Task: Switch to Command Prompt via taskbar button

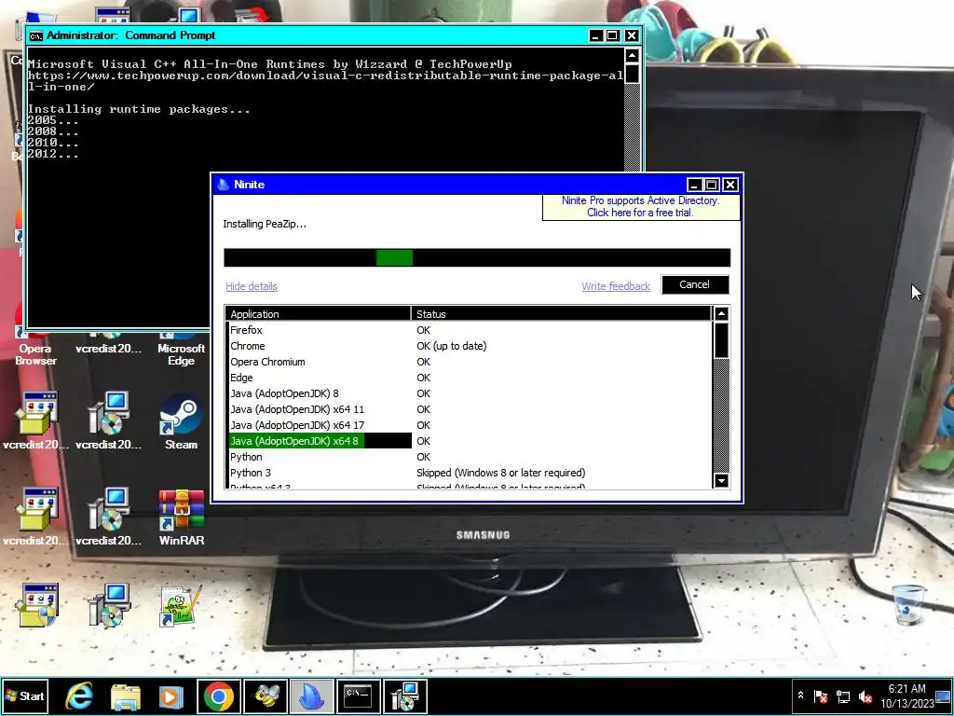Action: coord(359,695)
